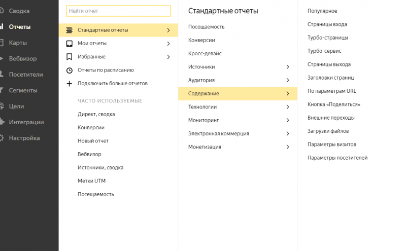The width and height of the screenshot is (406, 251).
Task: Select the Вебвизор sidebar item
Action: (22, 58)
